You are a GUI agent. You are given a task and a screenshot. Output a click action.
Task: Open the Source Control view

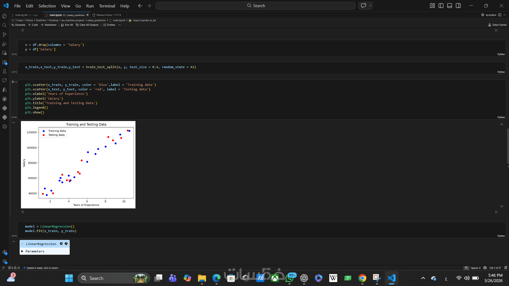pyautogui.click(x=5, y=35)
